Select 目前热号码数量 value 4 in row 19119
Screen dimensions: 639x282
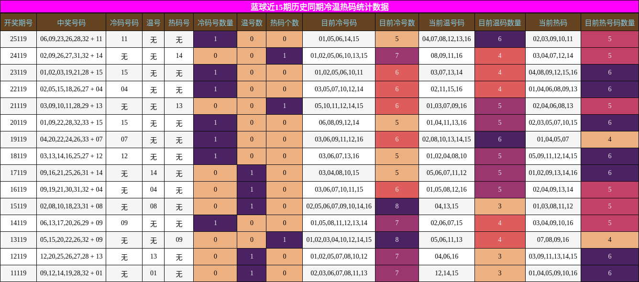pyautogui.click(x=610, y=140)
